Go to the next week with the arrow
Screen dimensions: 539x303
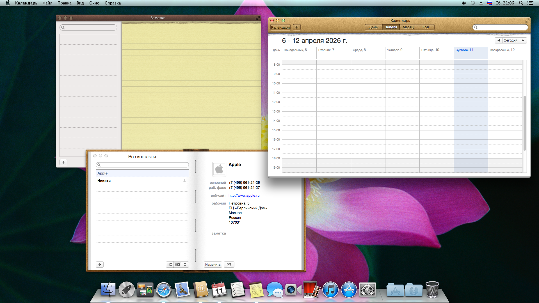[x=523, y=40]
